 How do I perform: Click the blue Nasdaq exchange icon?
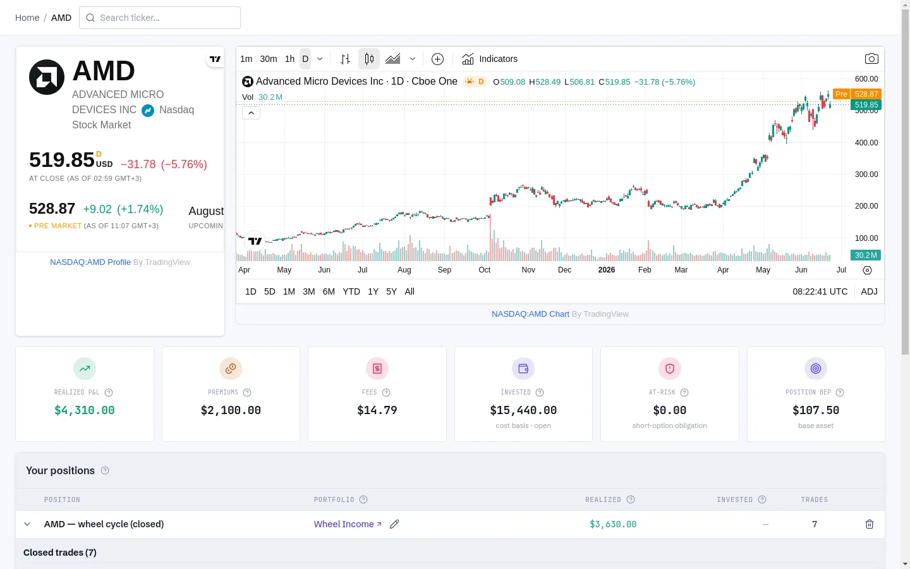[x=148, y=110]
